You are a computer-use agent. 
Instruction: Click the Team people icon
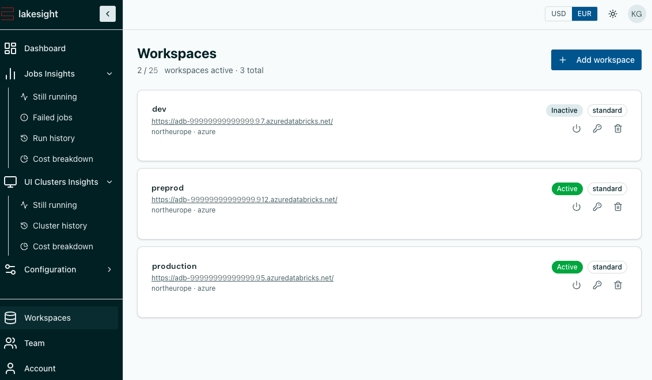pyautogui.click(x=10, y=343)
